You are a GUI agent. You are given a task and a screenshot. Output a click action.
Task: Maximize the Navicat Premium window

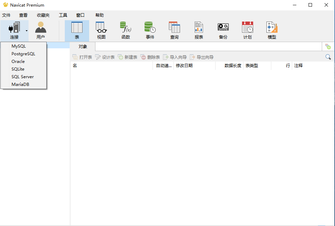310,5
